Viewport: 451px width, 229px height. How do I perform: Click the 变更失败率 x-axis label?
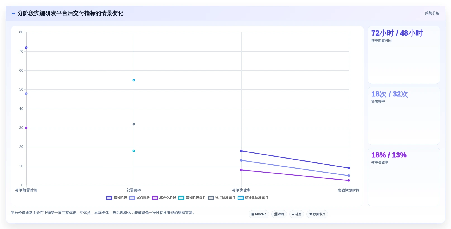coord(241,190)
